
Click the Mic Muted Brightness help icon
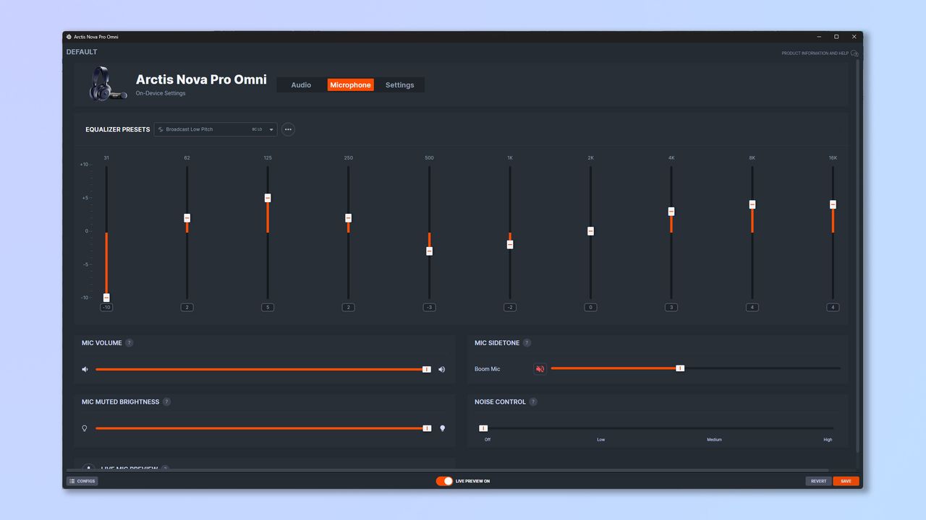(x=166, y=402)
